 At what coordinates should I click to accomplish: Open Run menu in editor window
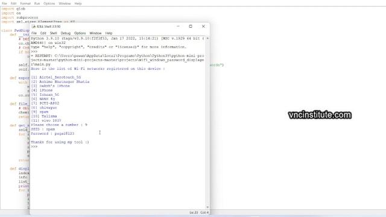coord(37,4)
